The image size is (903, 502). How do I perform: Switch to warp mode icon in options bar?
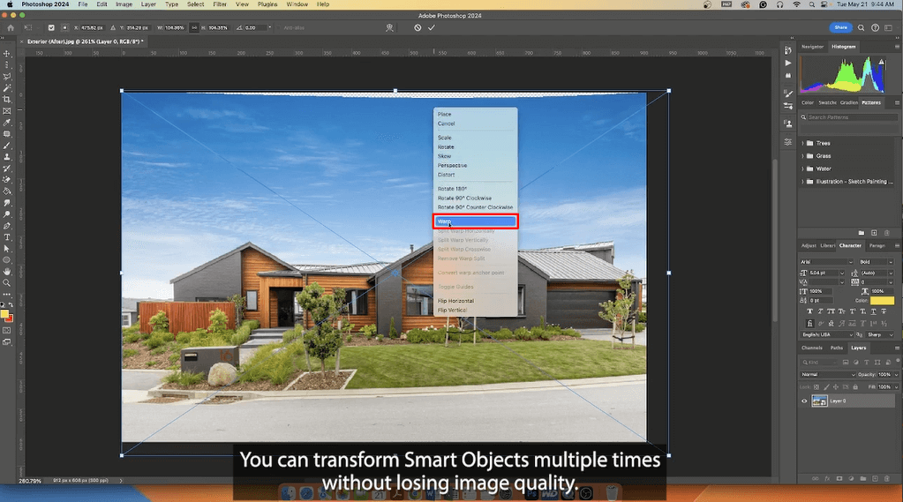[390, 27]
